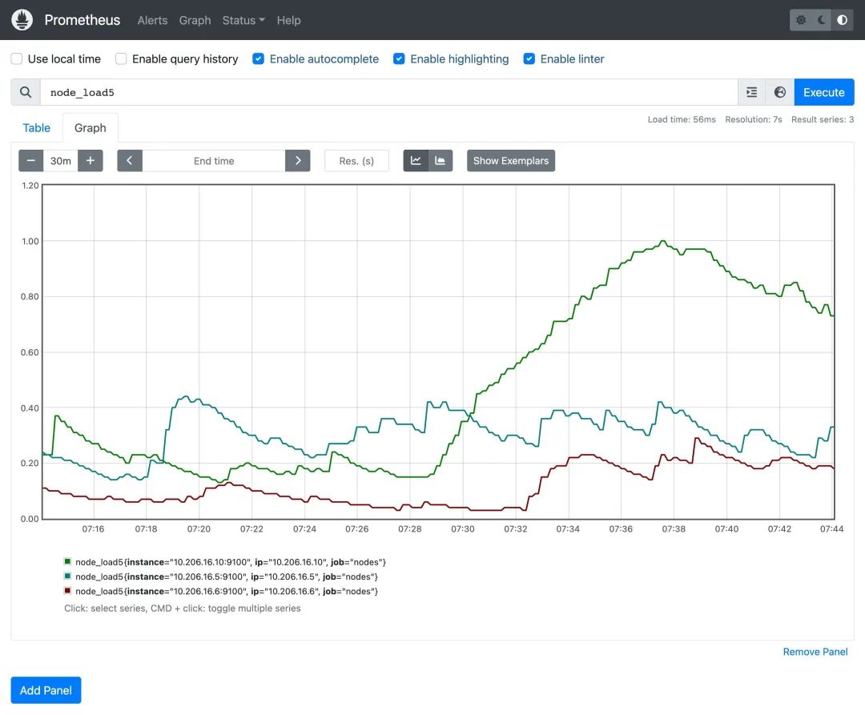Select the auto contrast theme icon

(x=842, y=20)
